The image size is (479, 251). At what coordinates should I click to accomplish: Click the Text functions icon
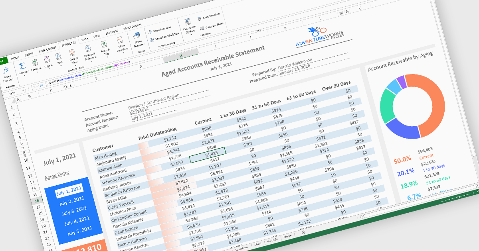(x=58, y=56)
